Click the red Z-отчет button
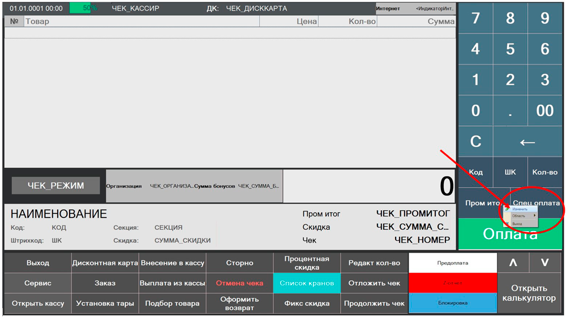The width and height of the screenshot is (566, 317). 452,283
